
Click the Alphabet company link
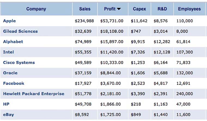pos(13,42)
